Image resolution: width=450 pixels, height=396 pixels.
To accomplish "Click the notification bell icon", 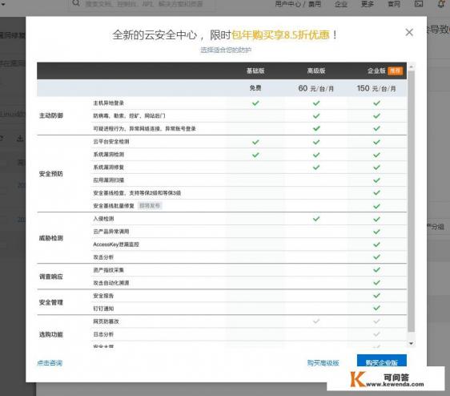I will 441,4.
